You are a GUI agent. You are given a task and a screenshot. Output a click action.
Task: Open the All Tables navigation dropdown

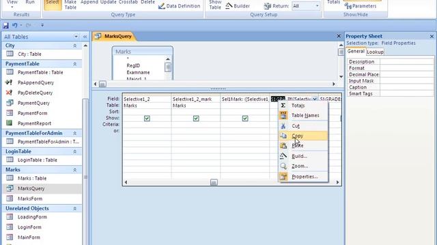(76, 37)
